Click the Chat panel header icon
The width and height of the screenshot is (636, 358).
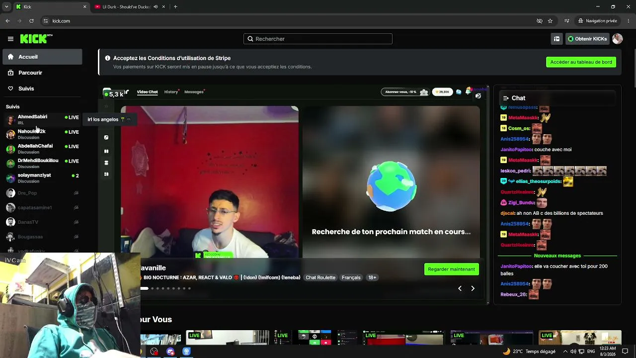(x=506, y=98)
